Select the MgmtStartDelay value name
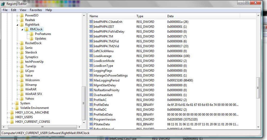 [105, 85]
